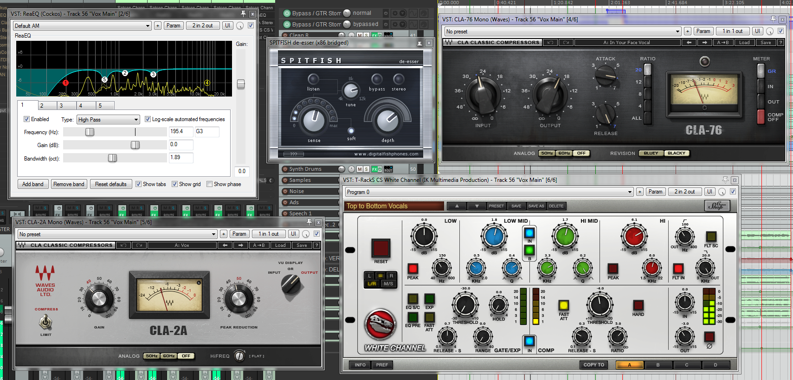Click the White Channel preset up arrow
The height and width of the screenshot is (380, 793).
tap(457, 206)
